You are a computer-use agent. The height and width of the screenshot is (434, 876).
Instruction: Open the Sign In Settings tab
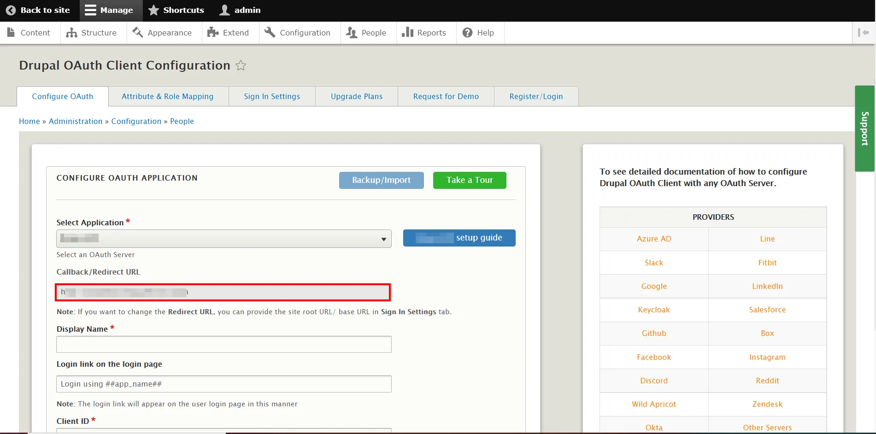pyautogui.click(x=272, y=96)
